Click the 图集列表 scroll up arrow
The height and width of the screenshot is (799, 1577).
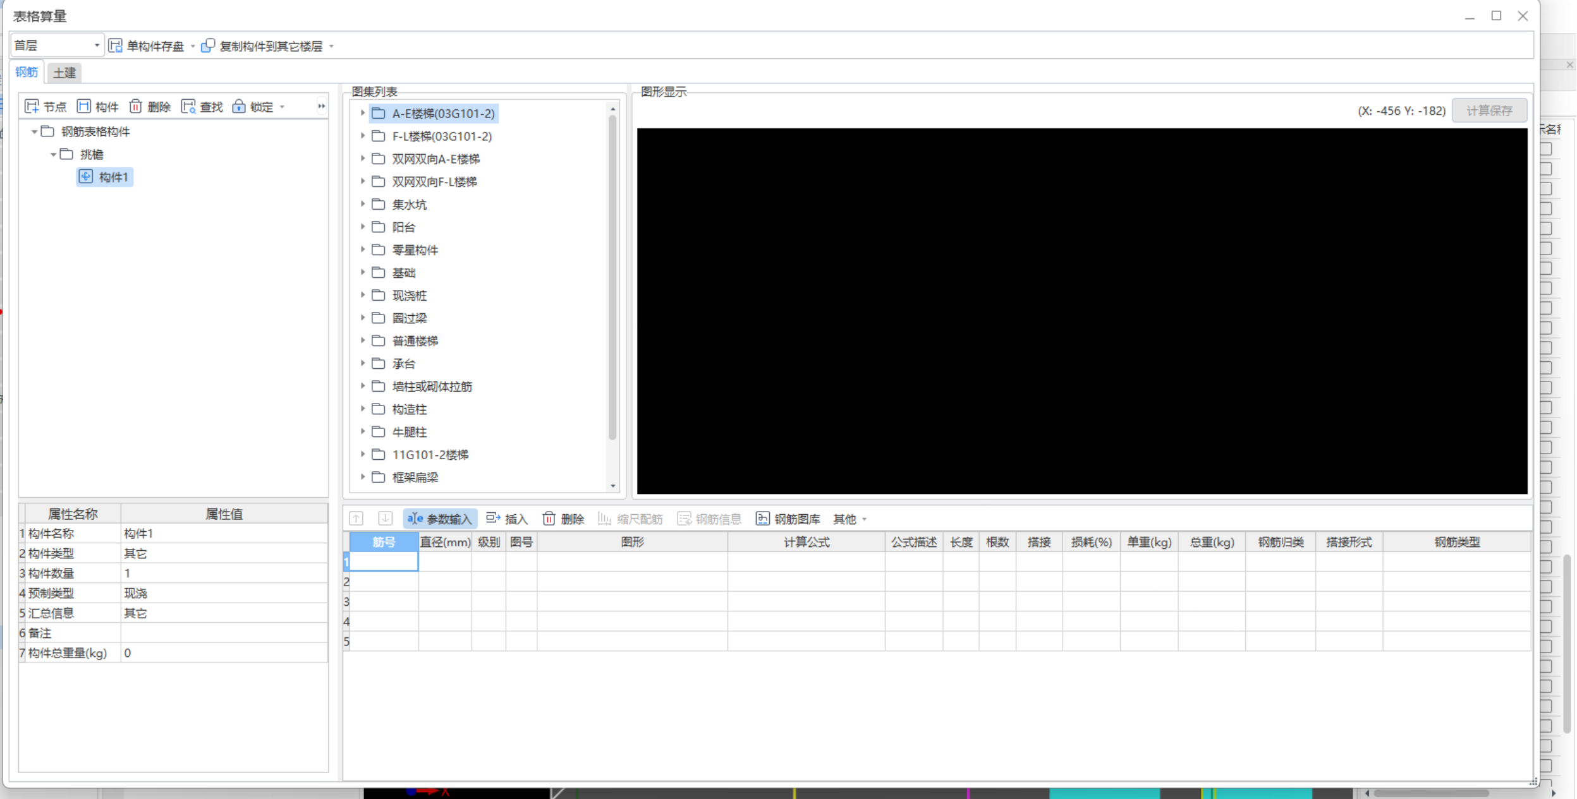613,109
